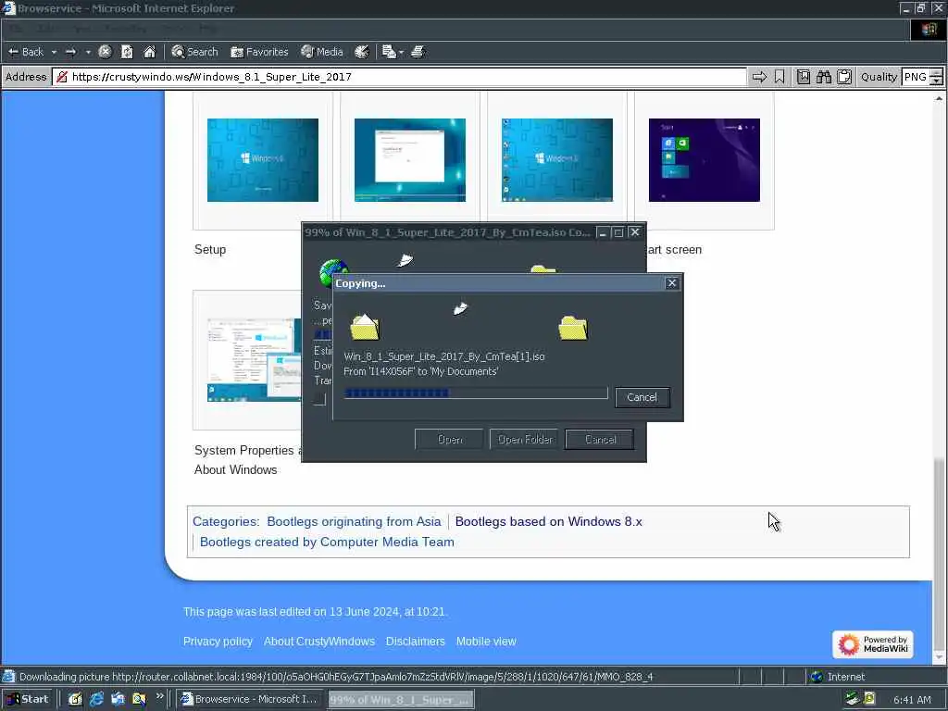Open the System Properties thumbnail
The width and height of the screenshot is (948, 711).
pyautogui.click(x=254, y=360)
